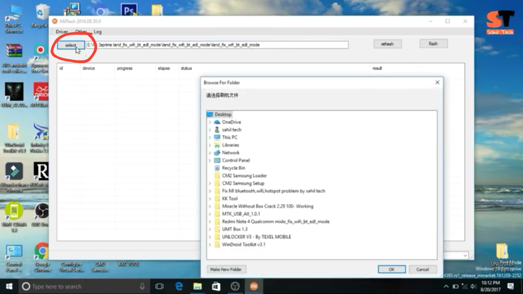523x294 pixels.
Task: Click the progress column header in MiFlash
Action: [x=125, y=68]
